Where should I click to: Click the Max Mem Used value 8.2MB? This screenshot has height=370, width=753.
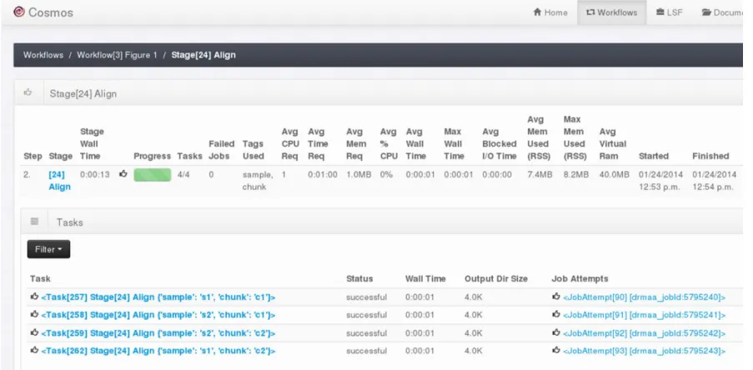(x=575, y=175)
